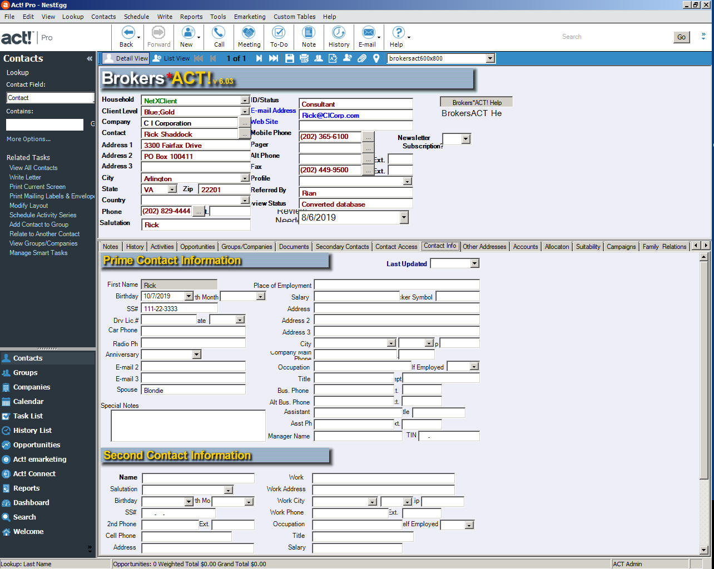714x569 pixels.
Task: Open Act! emarketing in the sidebar
Action: coord(39,460)
